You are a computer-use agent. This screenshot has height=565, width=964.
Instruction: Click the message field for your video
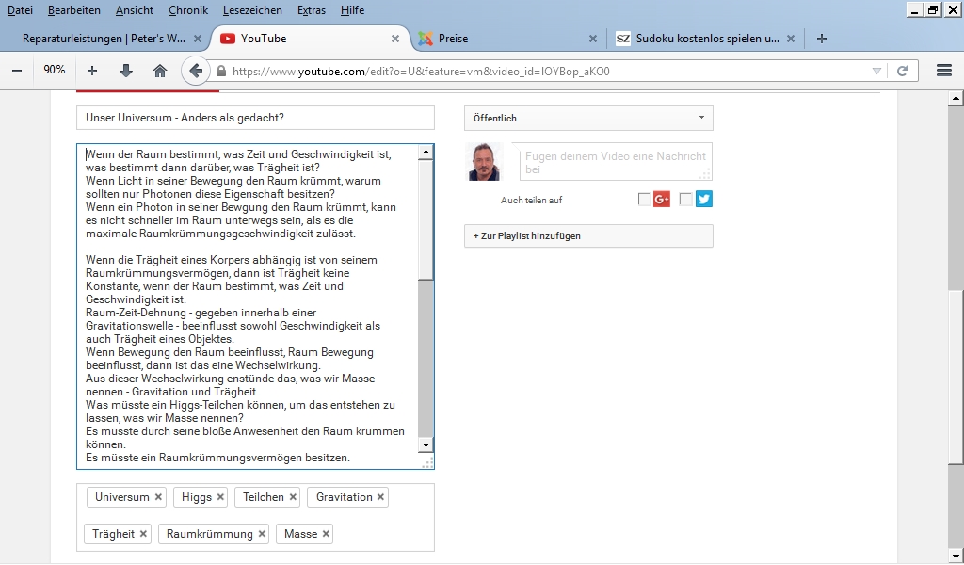tap(616, 162)
